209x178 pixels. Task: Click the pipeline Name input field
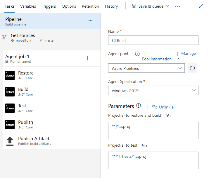(x=153, y=40)
